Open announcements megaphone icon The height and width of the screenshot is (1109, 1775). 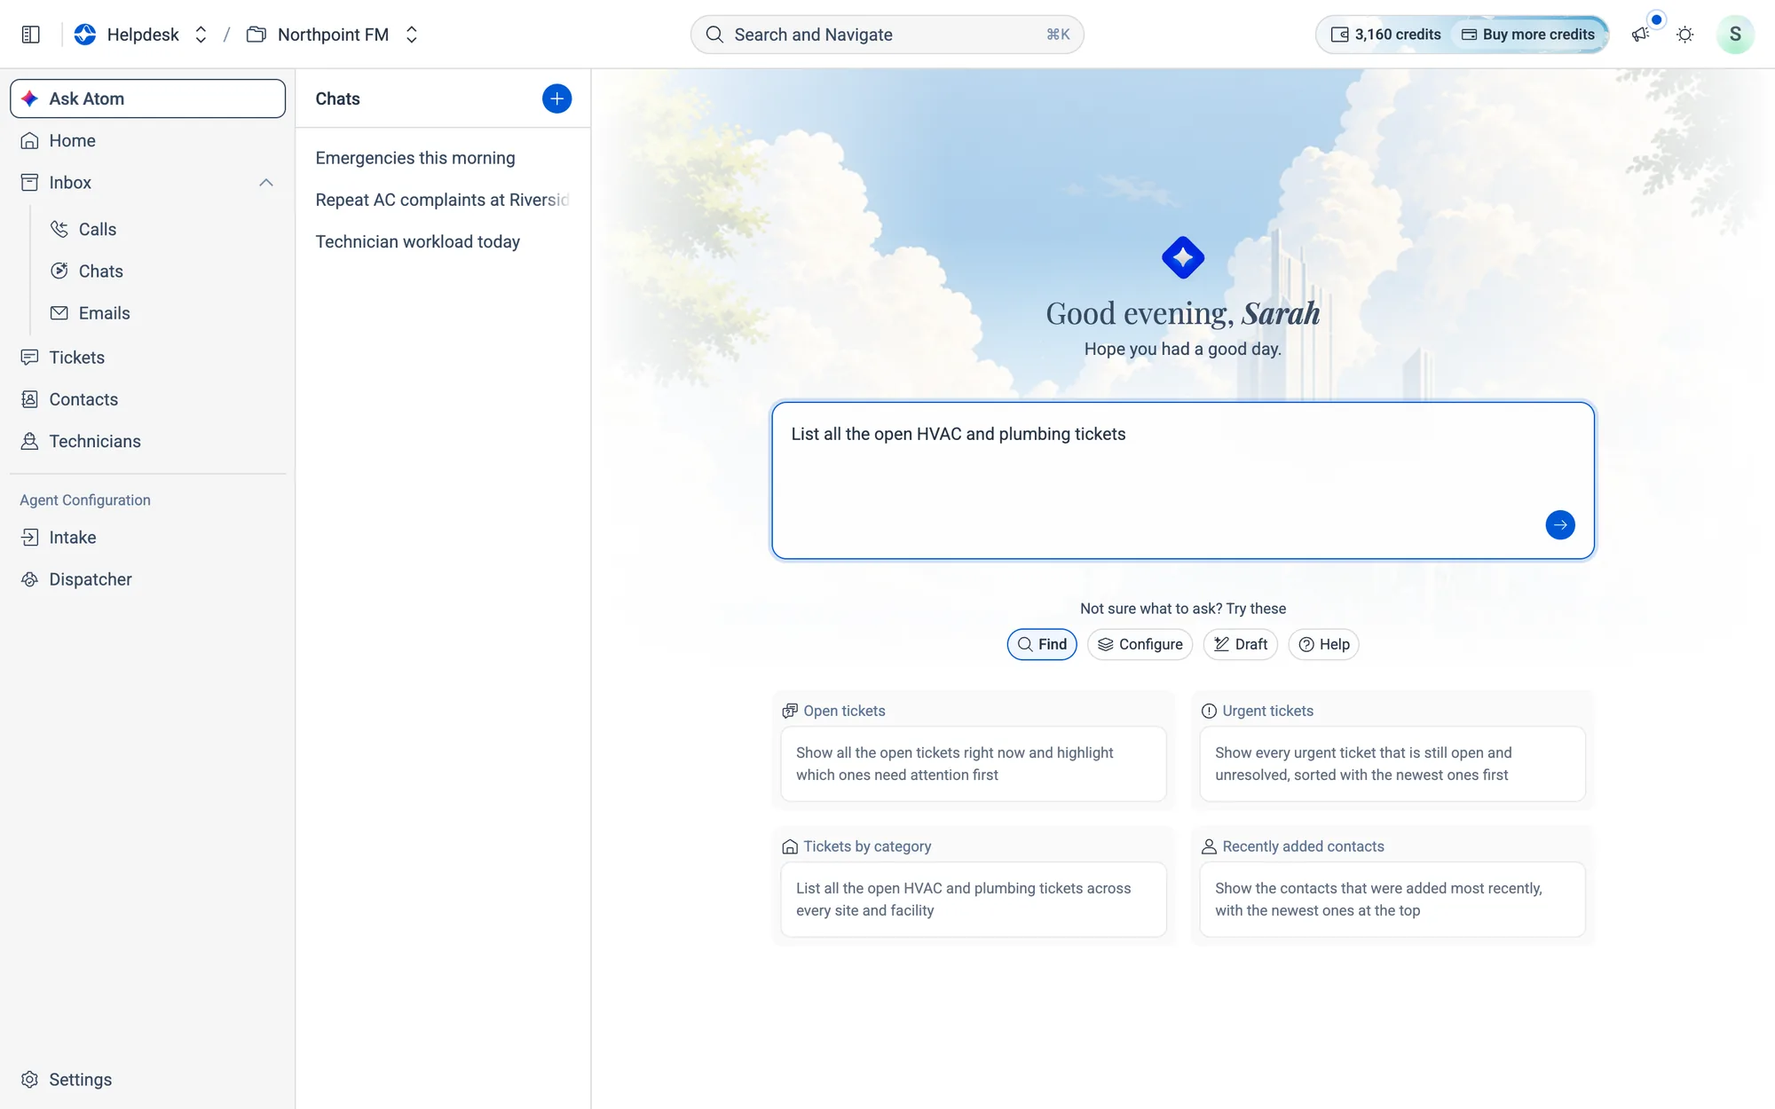[1640, 35]
